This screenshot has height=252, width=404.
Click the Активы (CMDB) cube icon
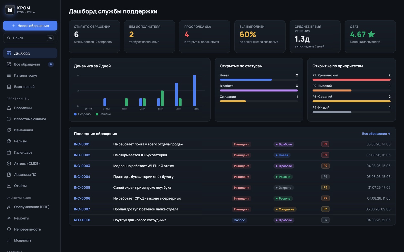pos(9,164)
